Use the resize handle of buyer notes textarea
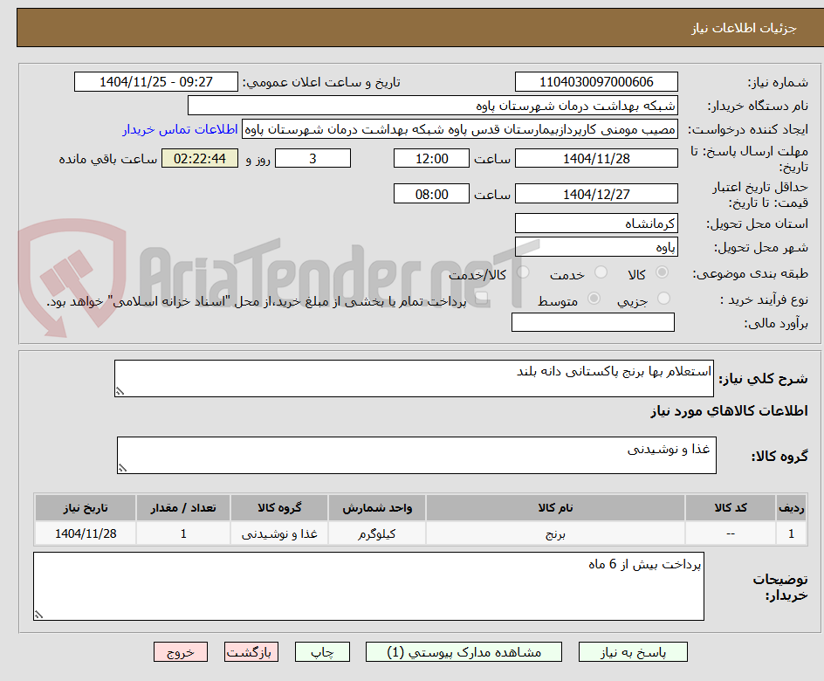Image resolution: width=824 pixels, height=681 pixels. click(38, 615)
